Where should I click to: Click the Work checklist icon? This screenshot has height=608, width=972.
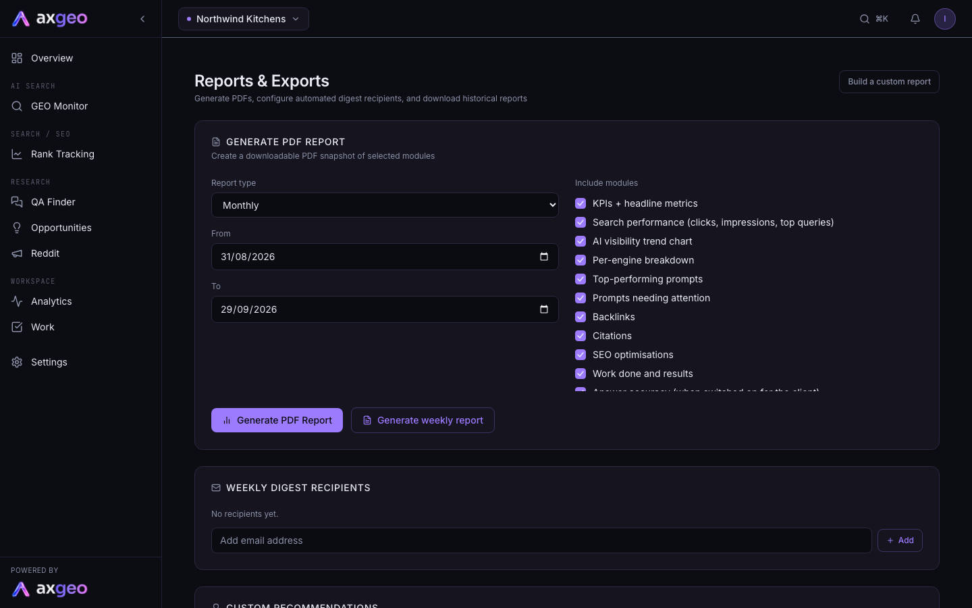[x=17, y=327]
